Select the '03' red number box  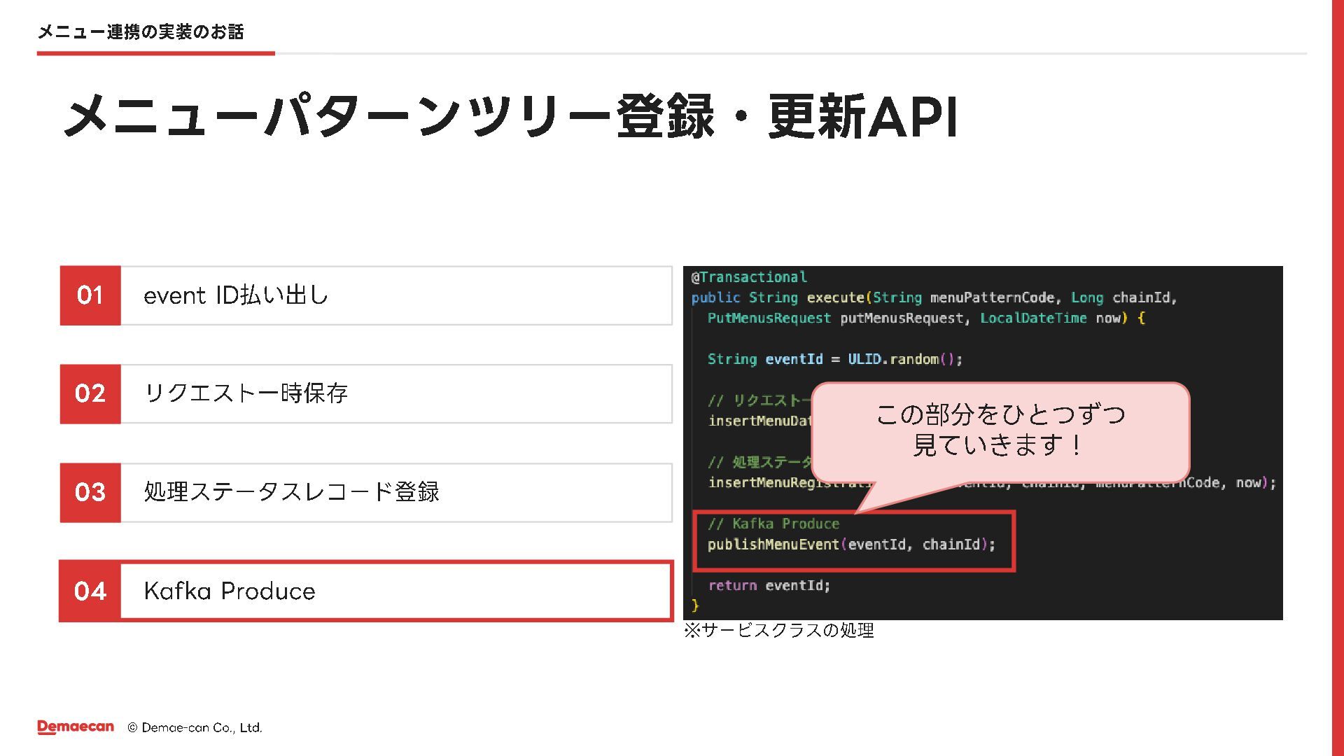tap(90, 492)
